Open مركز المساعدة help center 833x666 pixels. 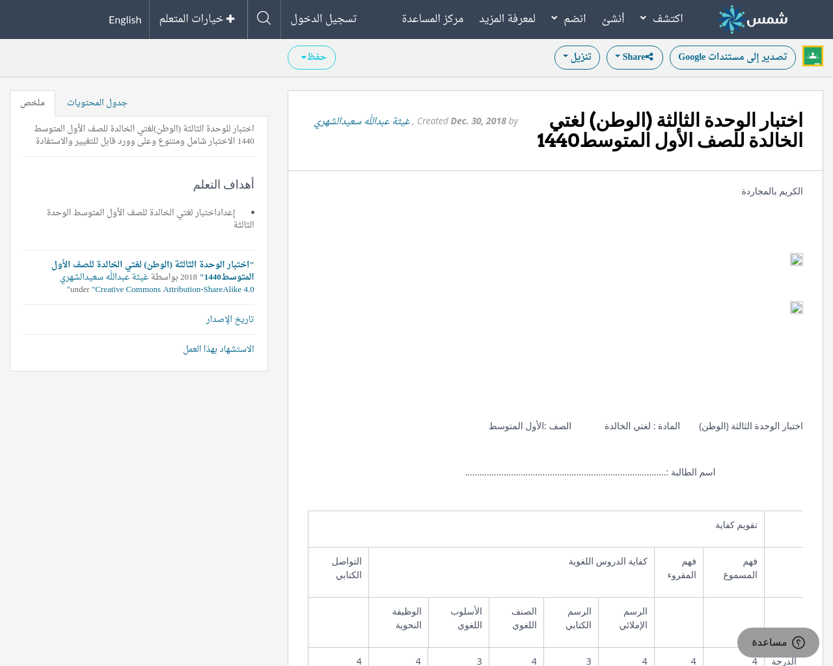click(x=433, y=18)
